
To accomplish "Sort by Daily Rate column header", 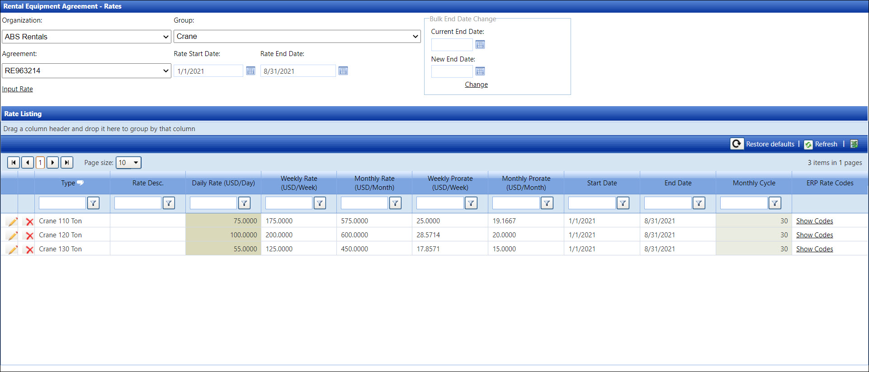I will click(223, 183).
